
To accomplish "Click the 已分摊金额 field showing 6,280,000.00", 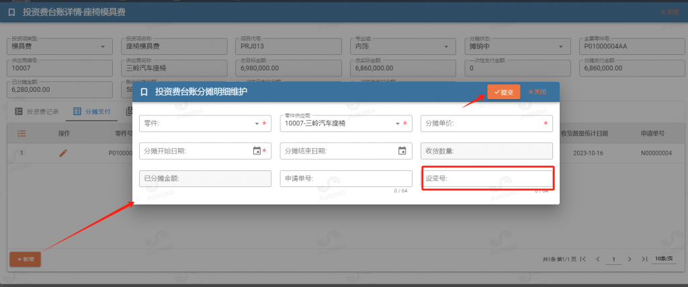I will [x=60, y=89].
